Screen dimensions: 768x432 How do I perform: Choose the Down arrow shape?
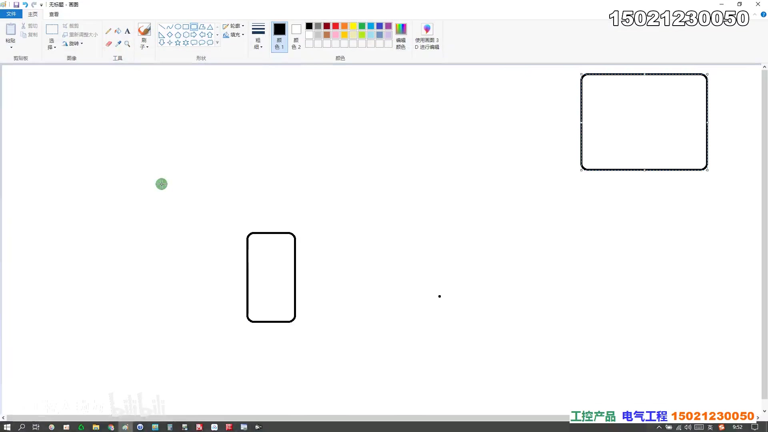[x=162, y=43]
